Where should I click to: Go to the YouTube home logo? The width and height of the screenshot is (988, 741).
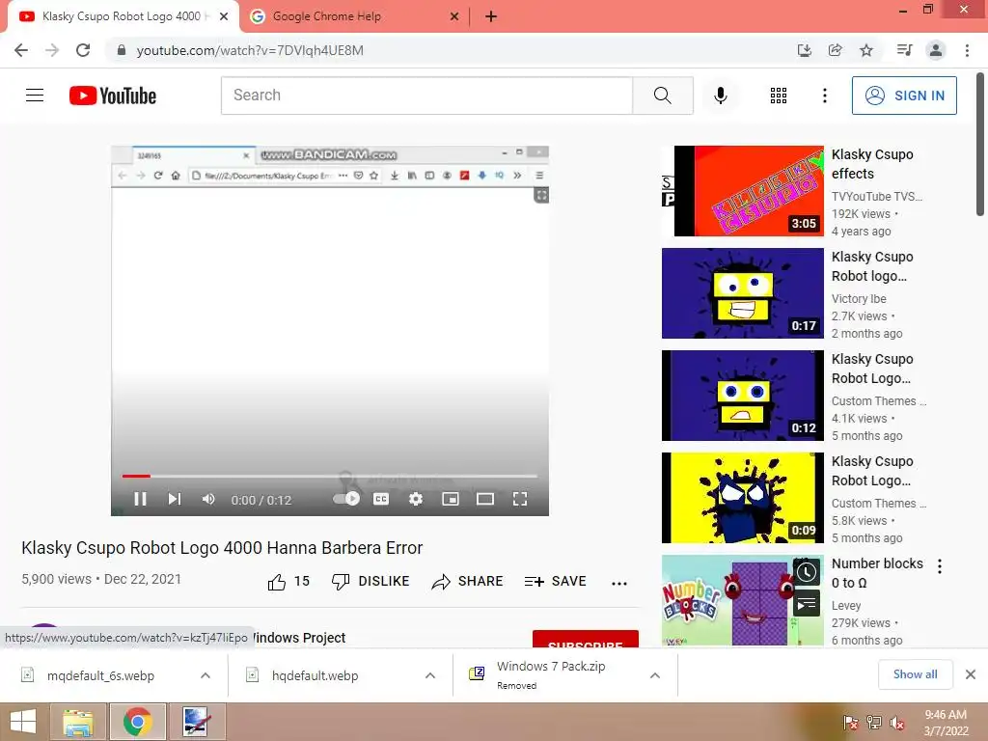click(x=113, y=96)
